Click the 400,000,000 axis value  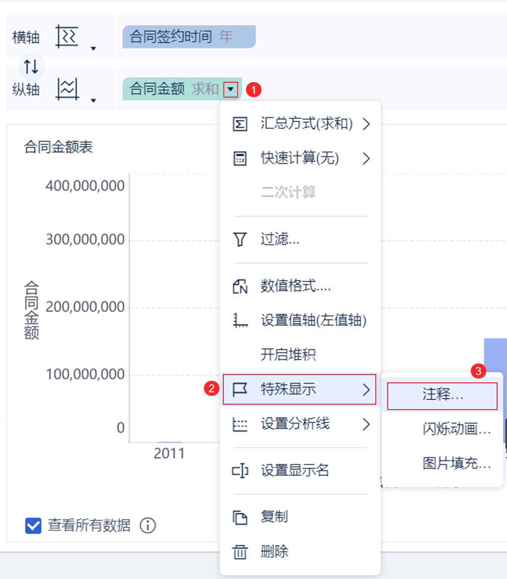click(85, 186)
